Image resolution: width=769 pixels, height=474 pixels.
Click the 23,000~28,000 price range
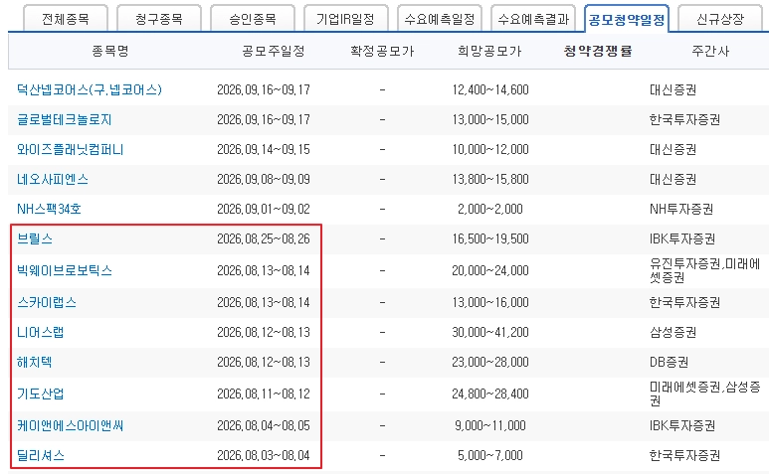pyautogui.click(x=490, y=363)
